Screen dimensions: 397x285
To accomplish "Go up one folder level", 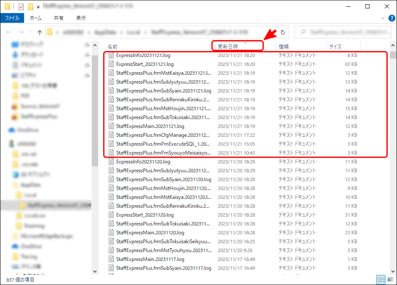I will click(40, 32).
